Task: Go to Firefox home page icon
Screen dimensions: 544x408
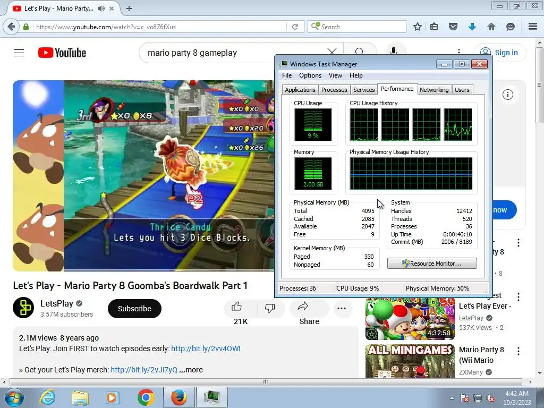Action: [491, 27]
